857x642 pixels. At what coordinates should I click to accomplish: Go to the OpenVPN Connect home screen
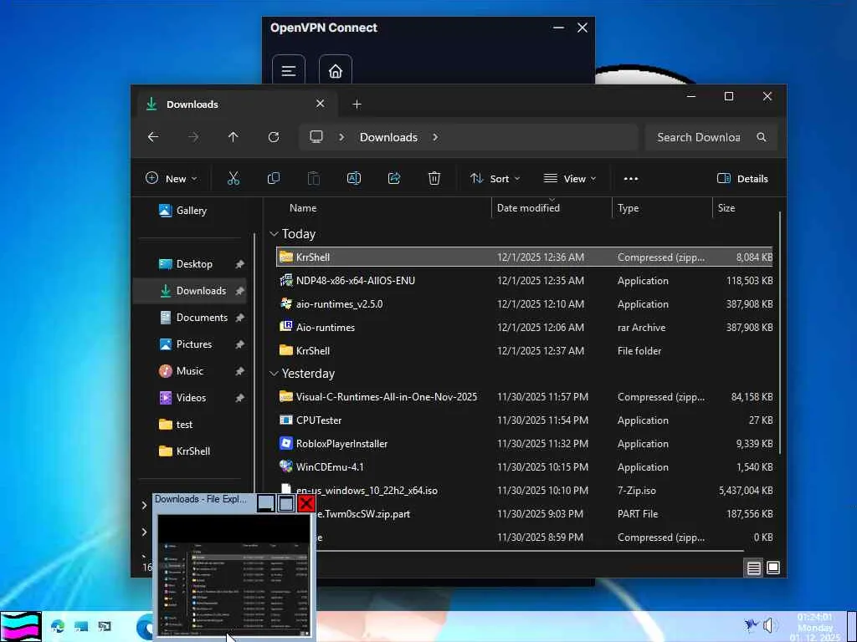click(x=335, y=71)
